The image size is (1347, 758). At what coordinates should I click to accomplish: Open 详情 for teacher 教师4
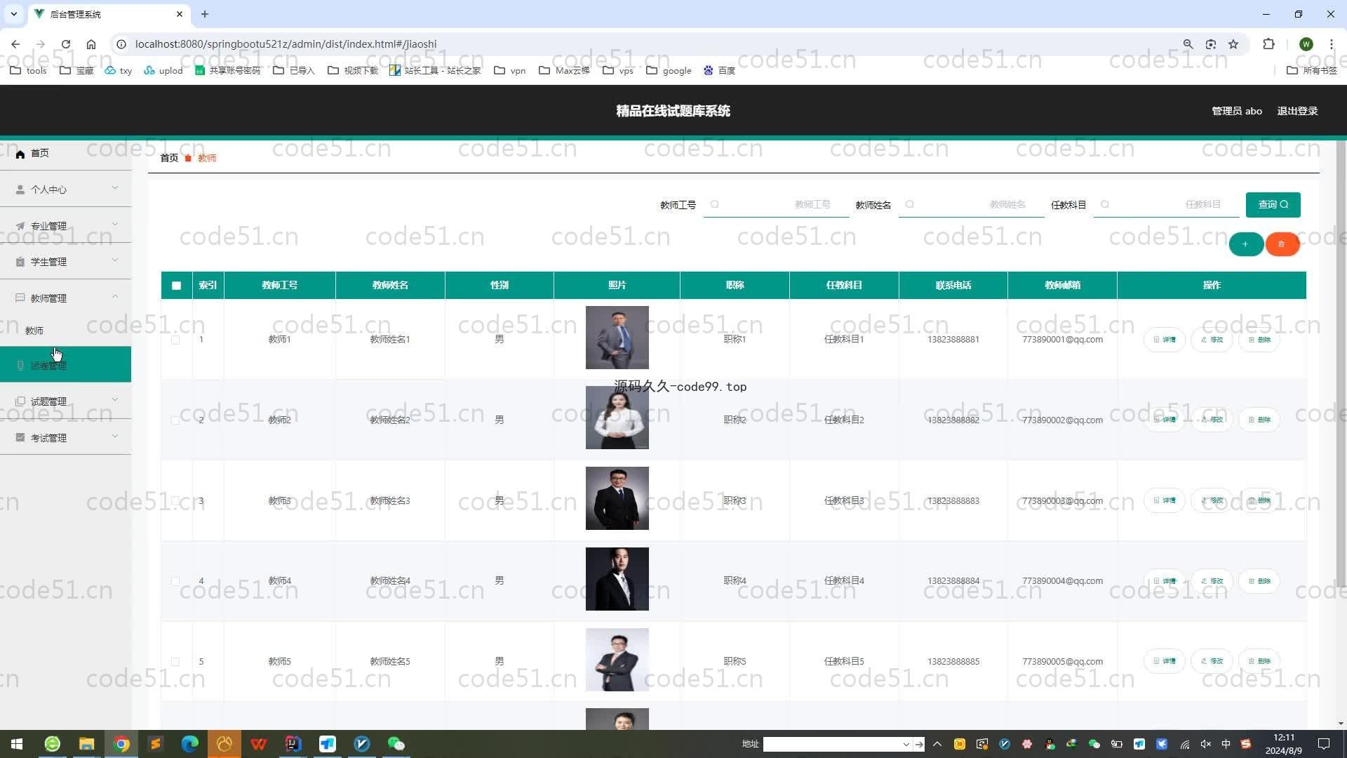pyautogui.click(x=1165, y=581)
